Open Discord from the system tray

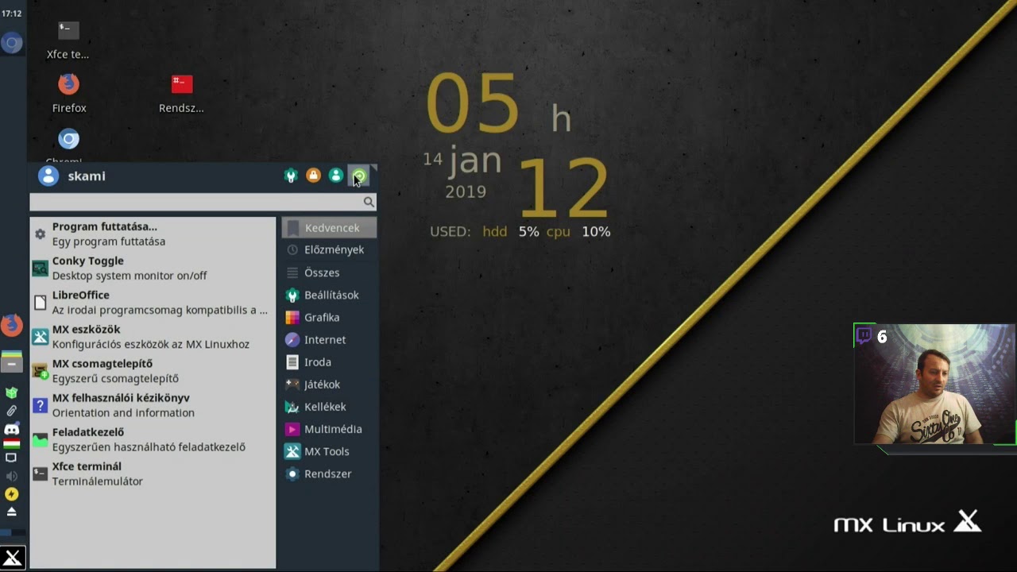[11, 429]
